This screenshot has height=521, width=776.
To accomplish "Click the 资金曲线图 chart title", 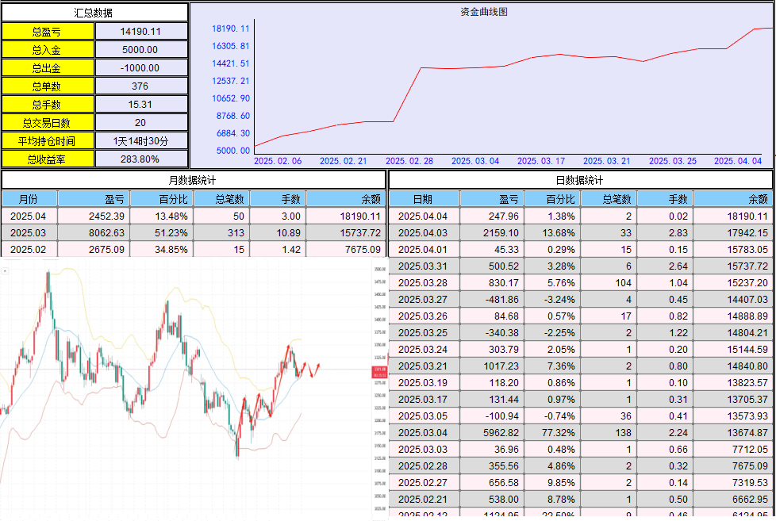I will pos(484,12).
